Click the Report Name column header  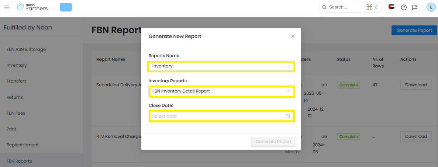pos(111,59)
